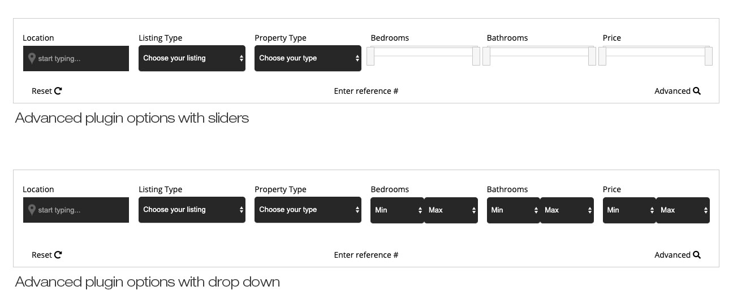Click the bottom Enter reference # field
Screen dimensions: 733x299
pos(366,255)
